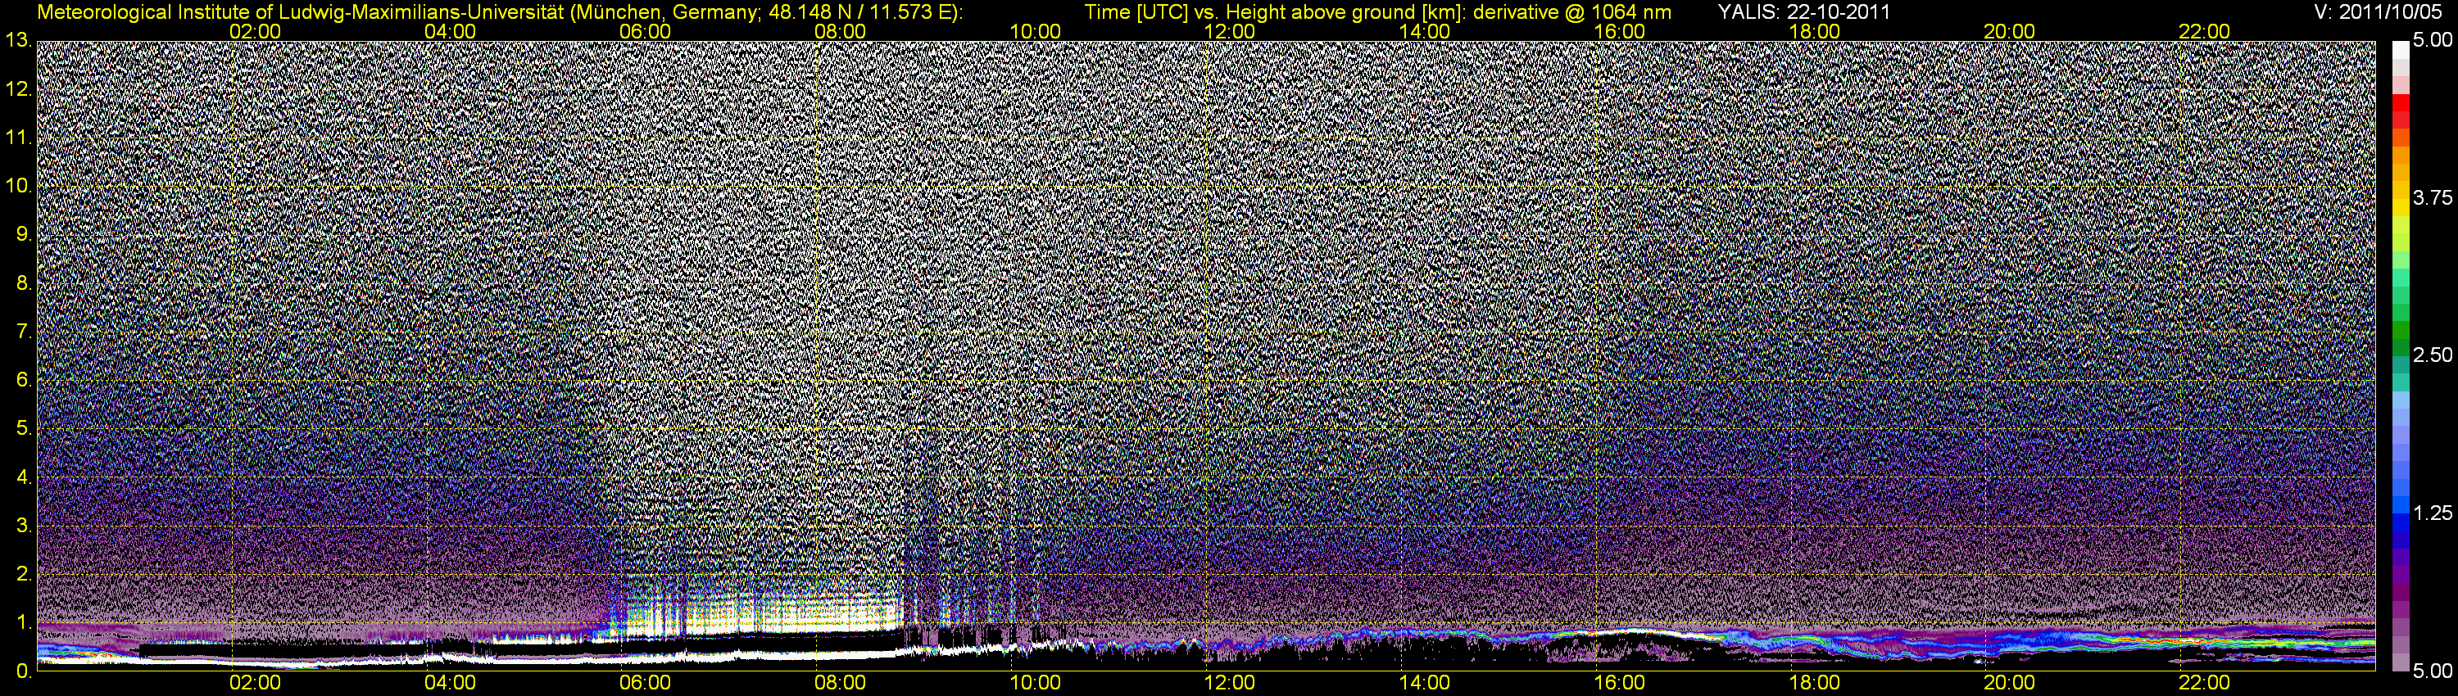
Task: Click the 5 km height axis label
Action: coord(24,428)
